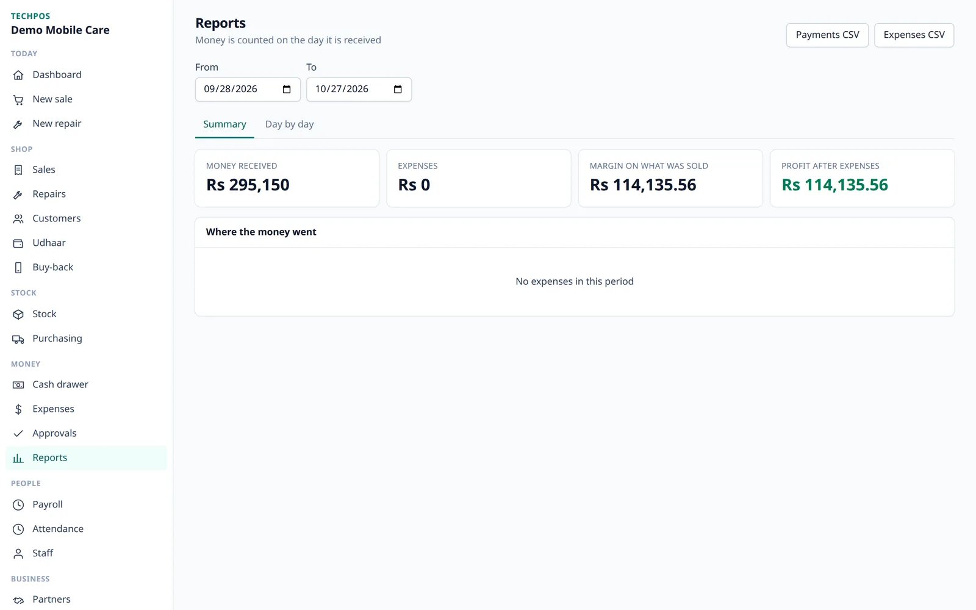The image size is (976, 610).
Task: Open the Approvals label
Action: click(54, 434)
